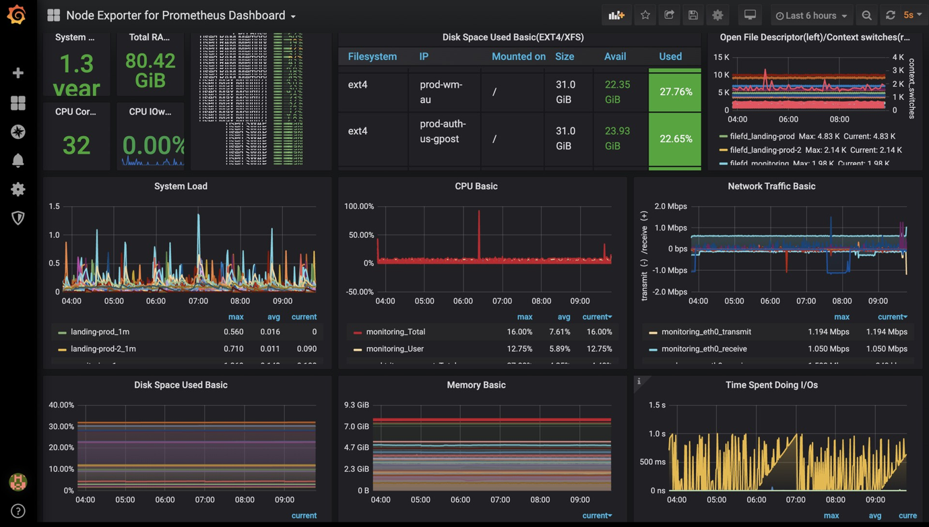Sort CPU Basic legend by avg
The height and width of the screenshot is (527, 929).
pos(564,317)
